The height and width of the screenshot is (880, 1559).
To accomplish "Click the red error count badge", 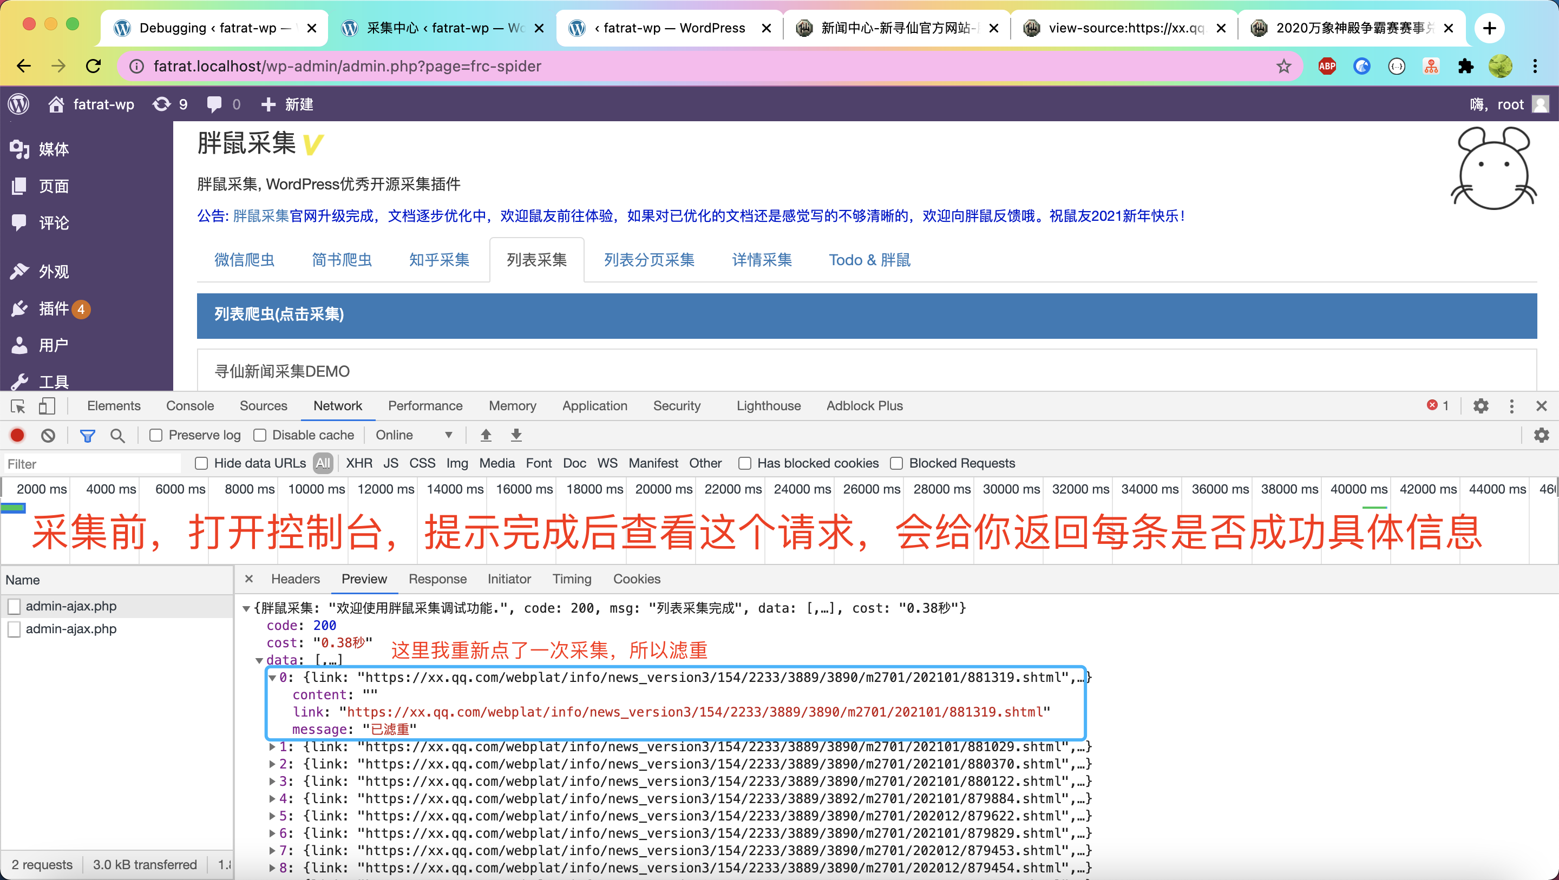I will click(1438, 405).
